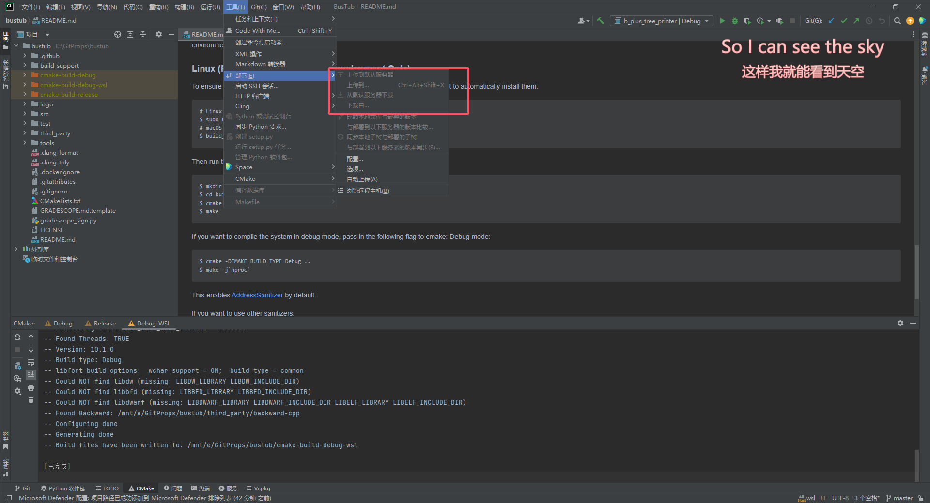
Task: Click CMake scroll down arrow
Action: click(31, 350)
